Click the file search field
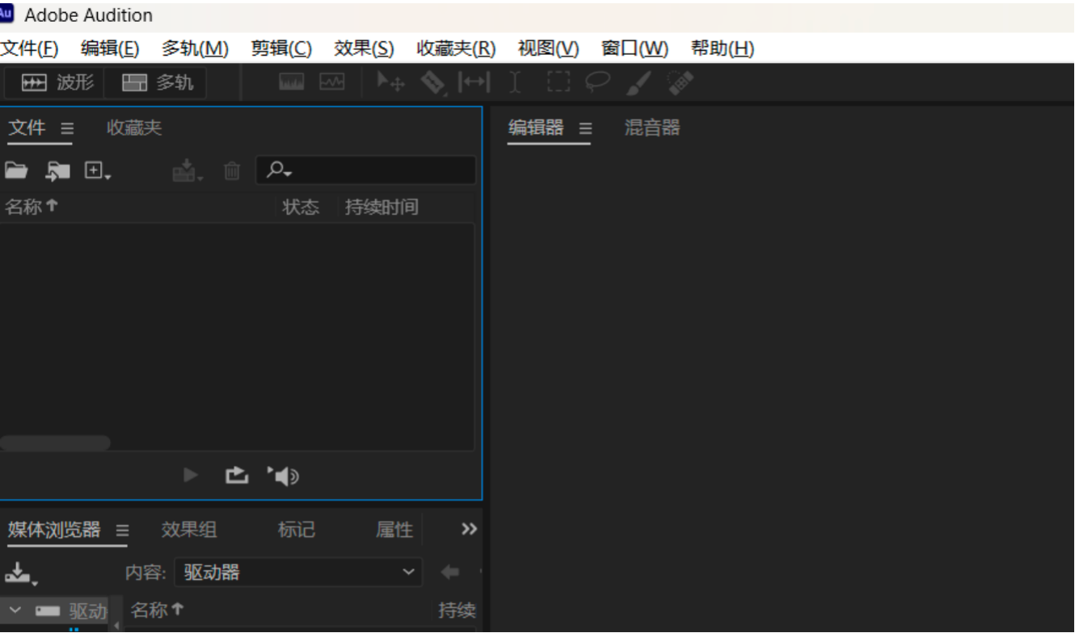Viewport: 1075px width, 633px height. [x=366, y=170]
